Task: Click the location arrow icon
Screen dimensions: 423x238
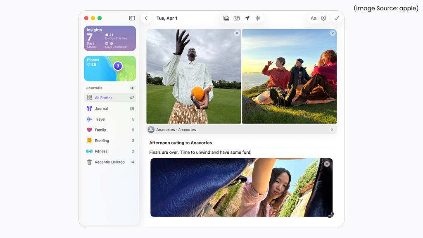Action: [x=247, y=18]
